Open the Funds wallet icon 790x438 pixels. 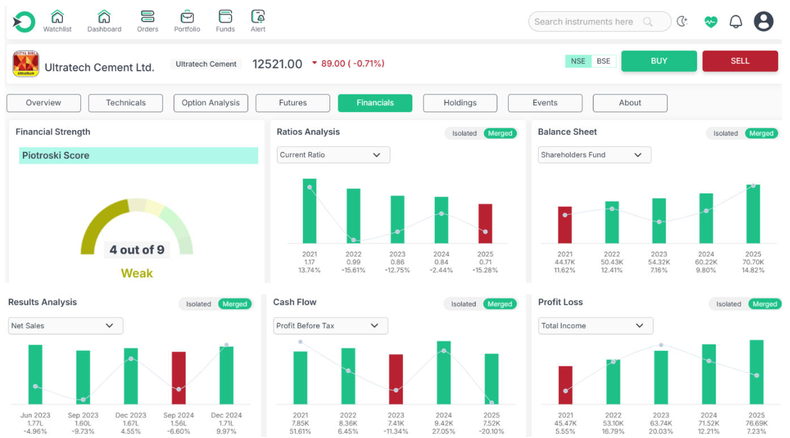click(225, 17)
